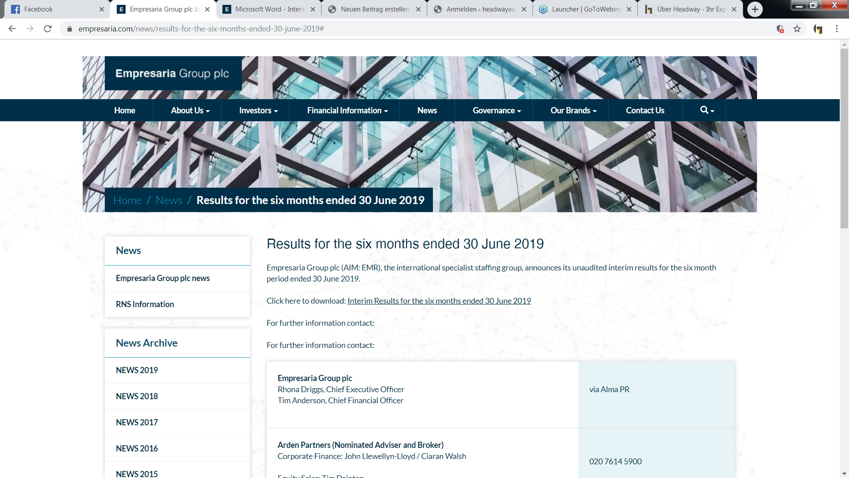849x478 pixels.
Task: Click the browser forward arrow
Action: [30, 29]
